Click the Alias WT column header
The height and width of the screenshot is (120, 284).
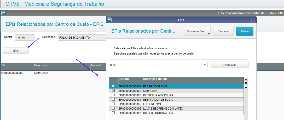(98, 67)
